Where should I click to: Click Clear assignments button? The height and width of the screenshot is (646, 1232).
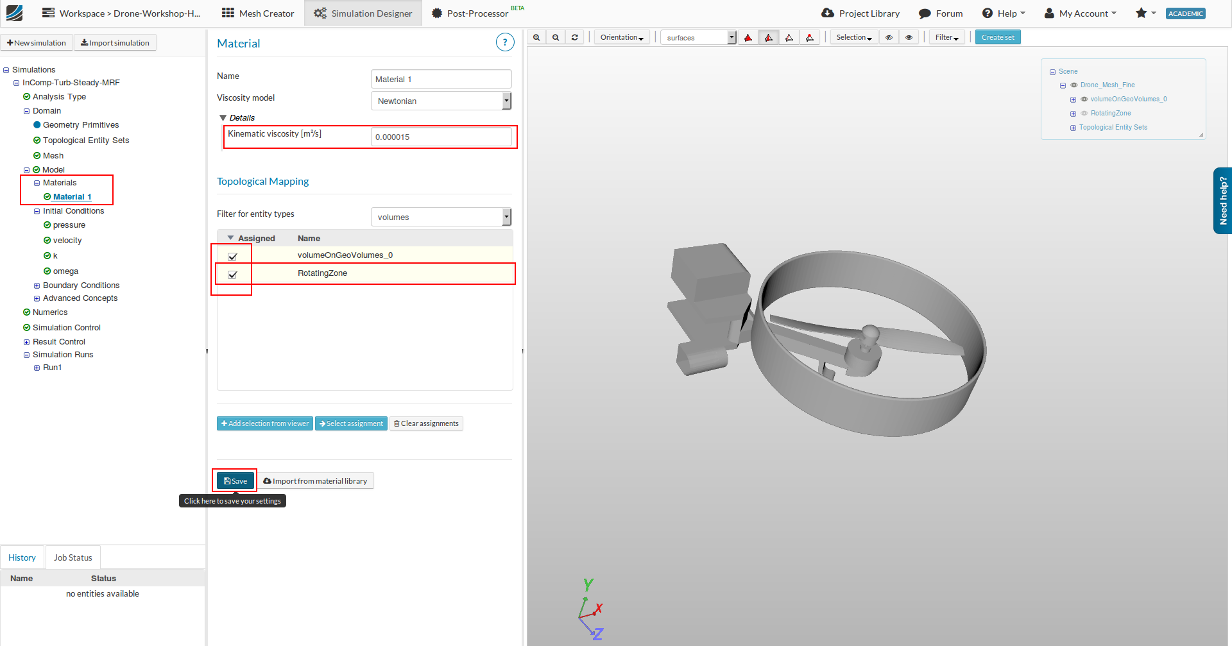(426, 423)
